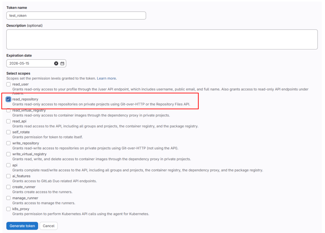The height and width of the screenshot is (233, 325).
Task: Toggle the write_virtual_registry scope
Action: [x=9, y=154]
